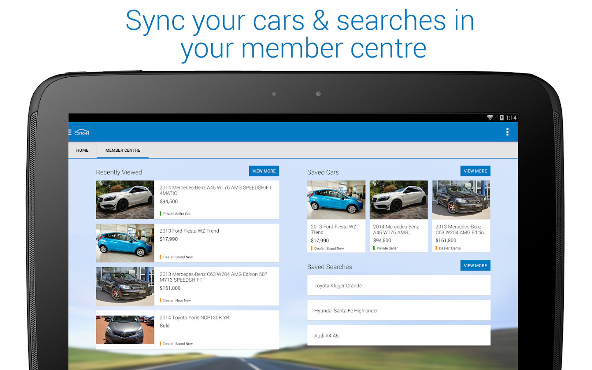Open the Mercedes-Benz C63 recently viewed thumbnail

(x=125, y=287)
